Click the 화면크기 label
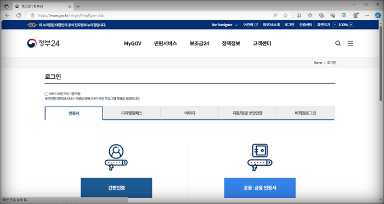Image resolution: width=384 pixels, height=204 pixels. tap(324, 25)
